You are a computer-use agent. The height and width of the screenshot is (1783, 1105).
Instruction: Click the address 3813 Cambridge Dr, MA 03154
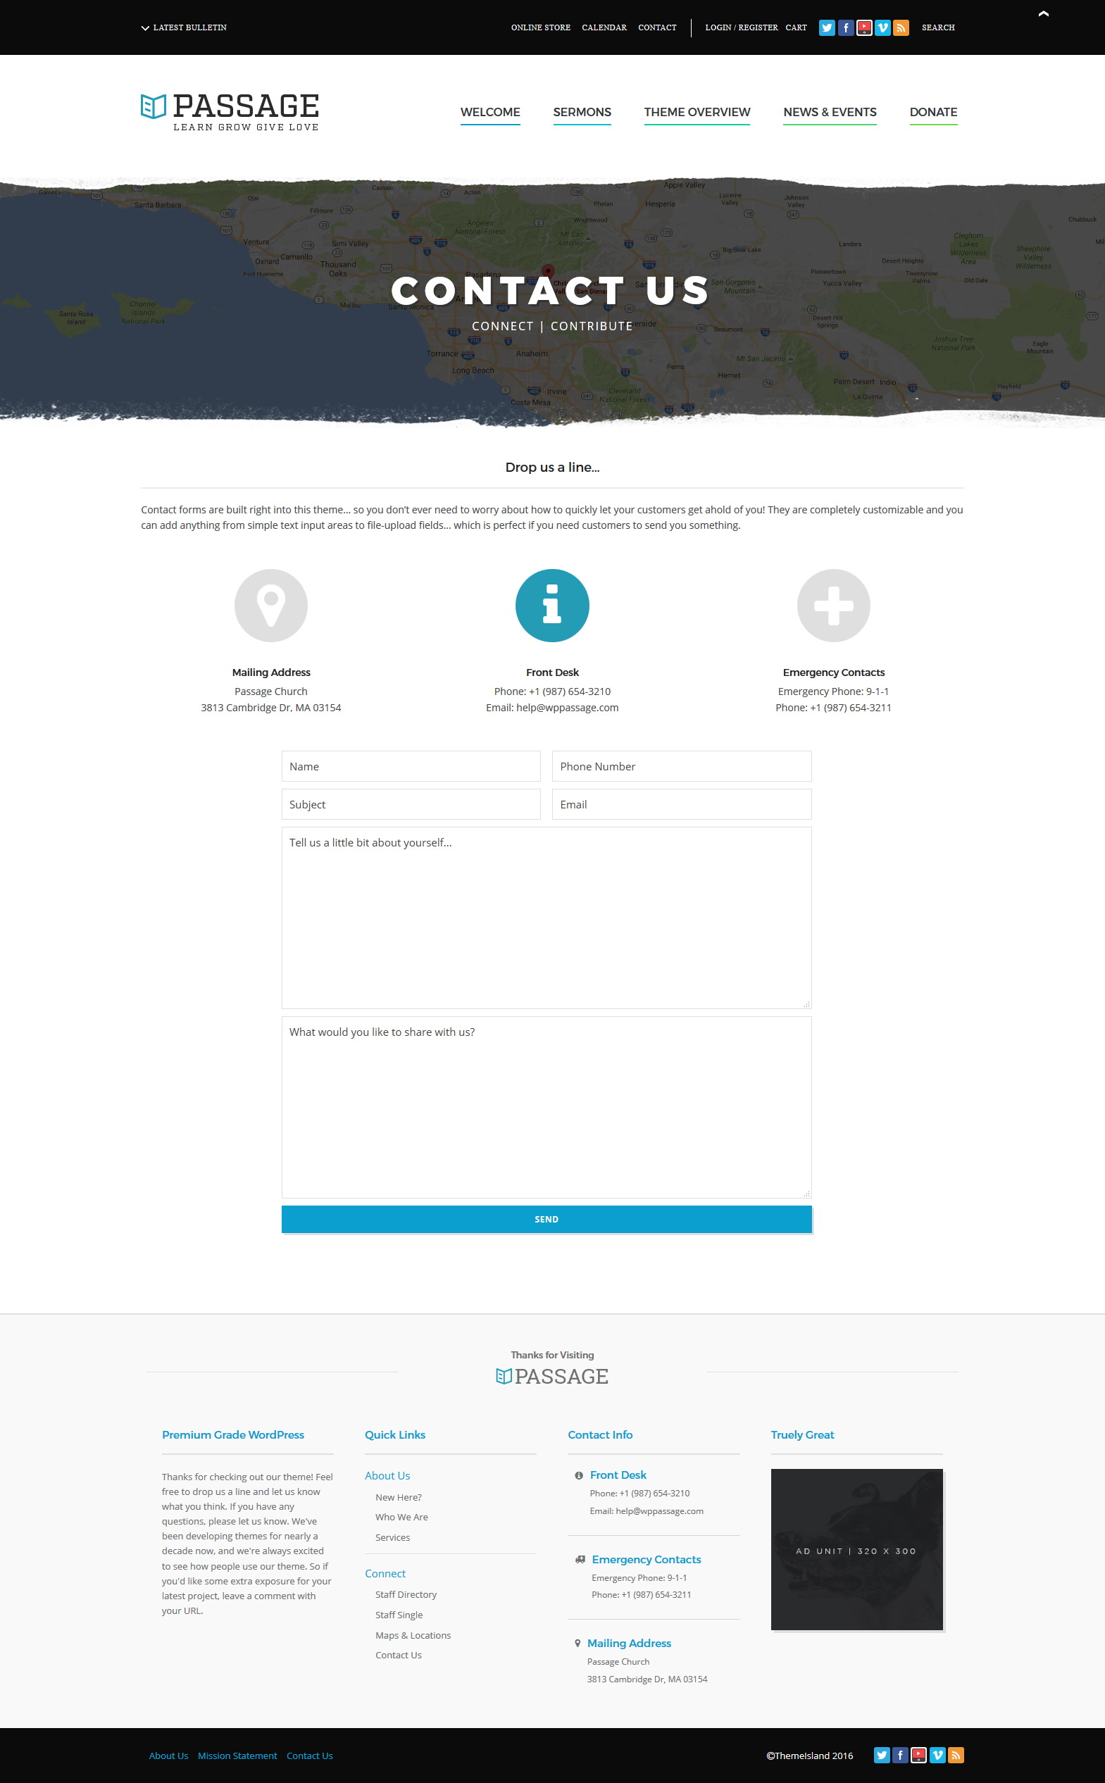[271, 707]
